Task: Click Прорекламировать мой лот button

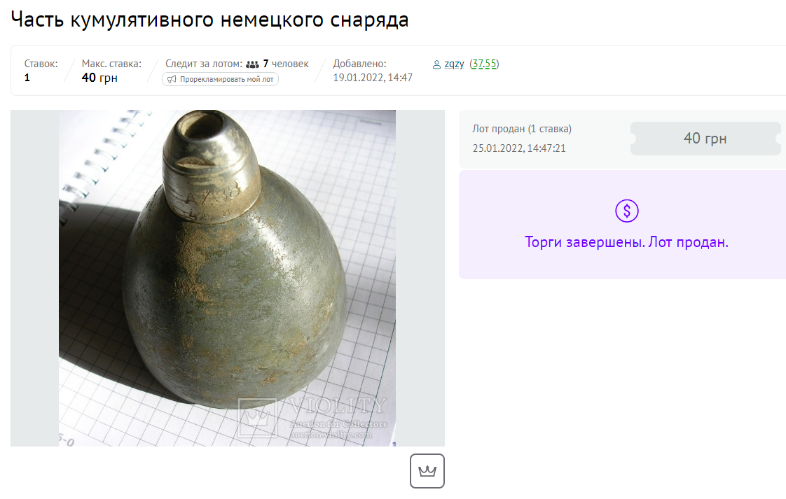Action: point(220,79)
